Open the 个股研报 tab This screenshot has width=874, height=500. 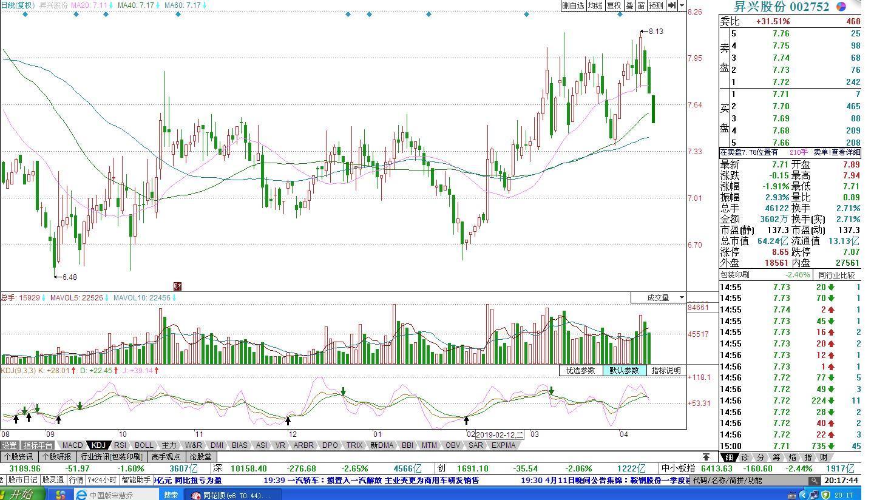(57, 457)
